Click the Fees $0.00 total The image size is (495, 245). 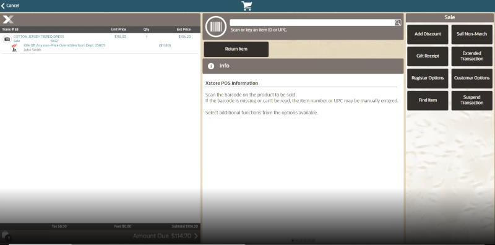pos(123,226)
